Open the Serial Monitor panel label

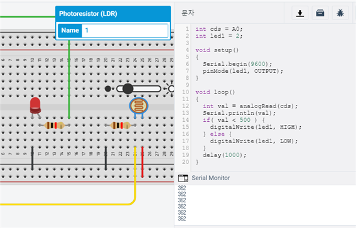[211, 178]
